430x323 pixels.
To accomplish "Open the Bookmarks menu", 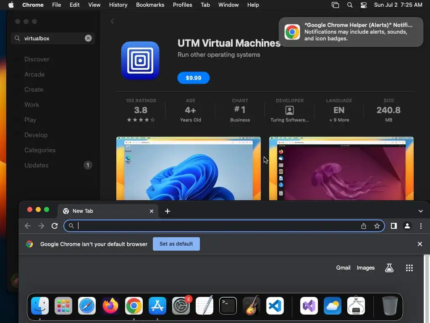I will coord(150,5).
